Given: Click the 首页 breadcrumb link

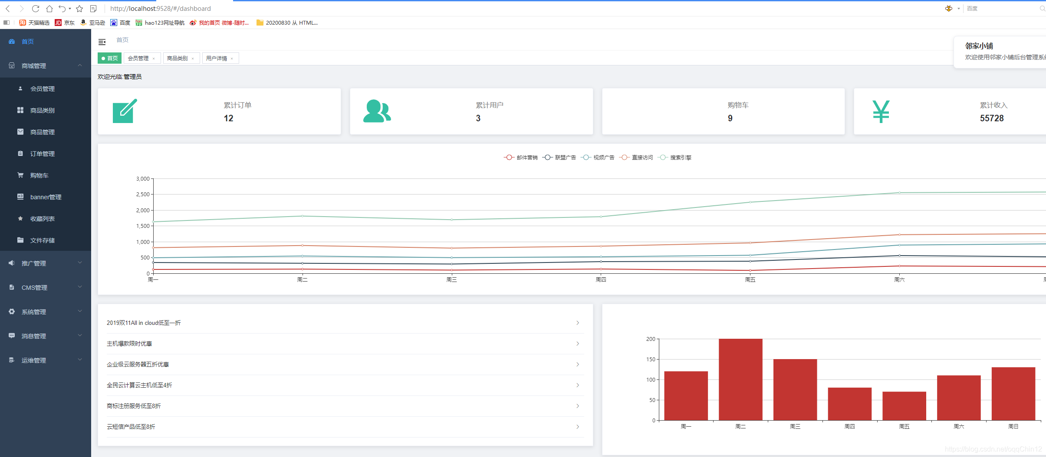Looking at the screenshot, I should click(x=122, y=40).
